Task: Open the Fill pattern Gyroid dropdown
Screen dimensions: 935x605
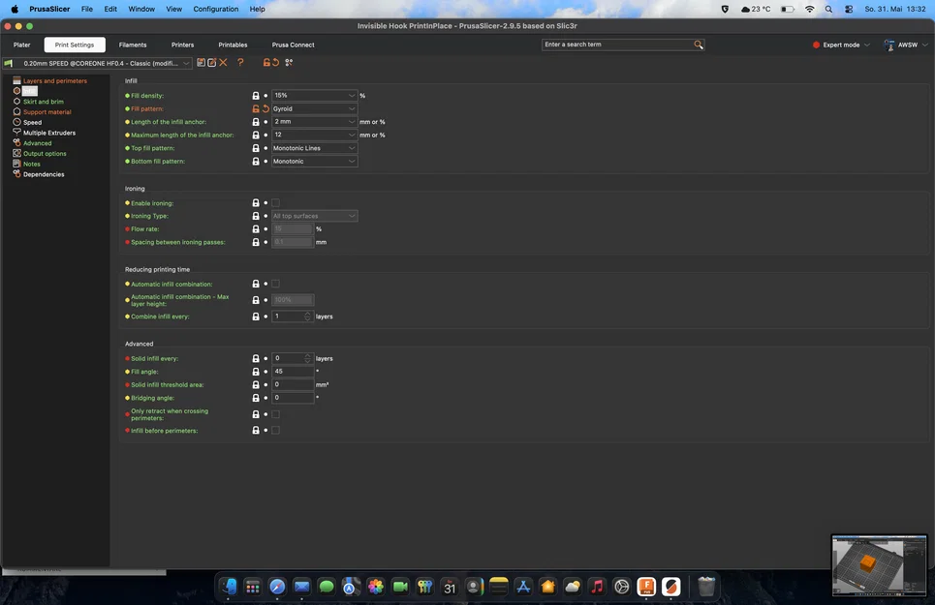Action: [314, 109]
